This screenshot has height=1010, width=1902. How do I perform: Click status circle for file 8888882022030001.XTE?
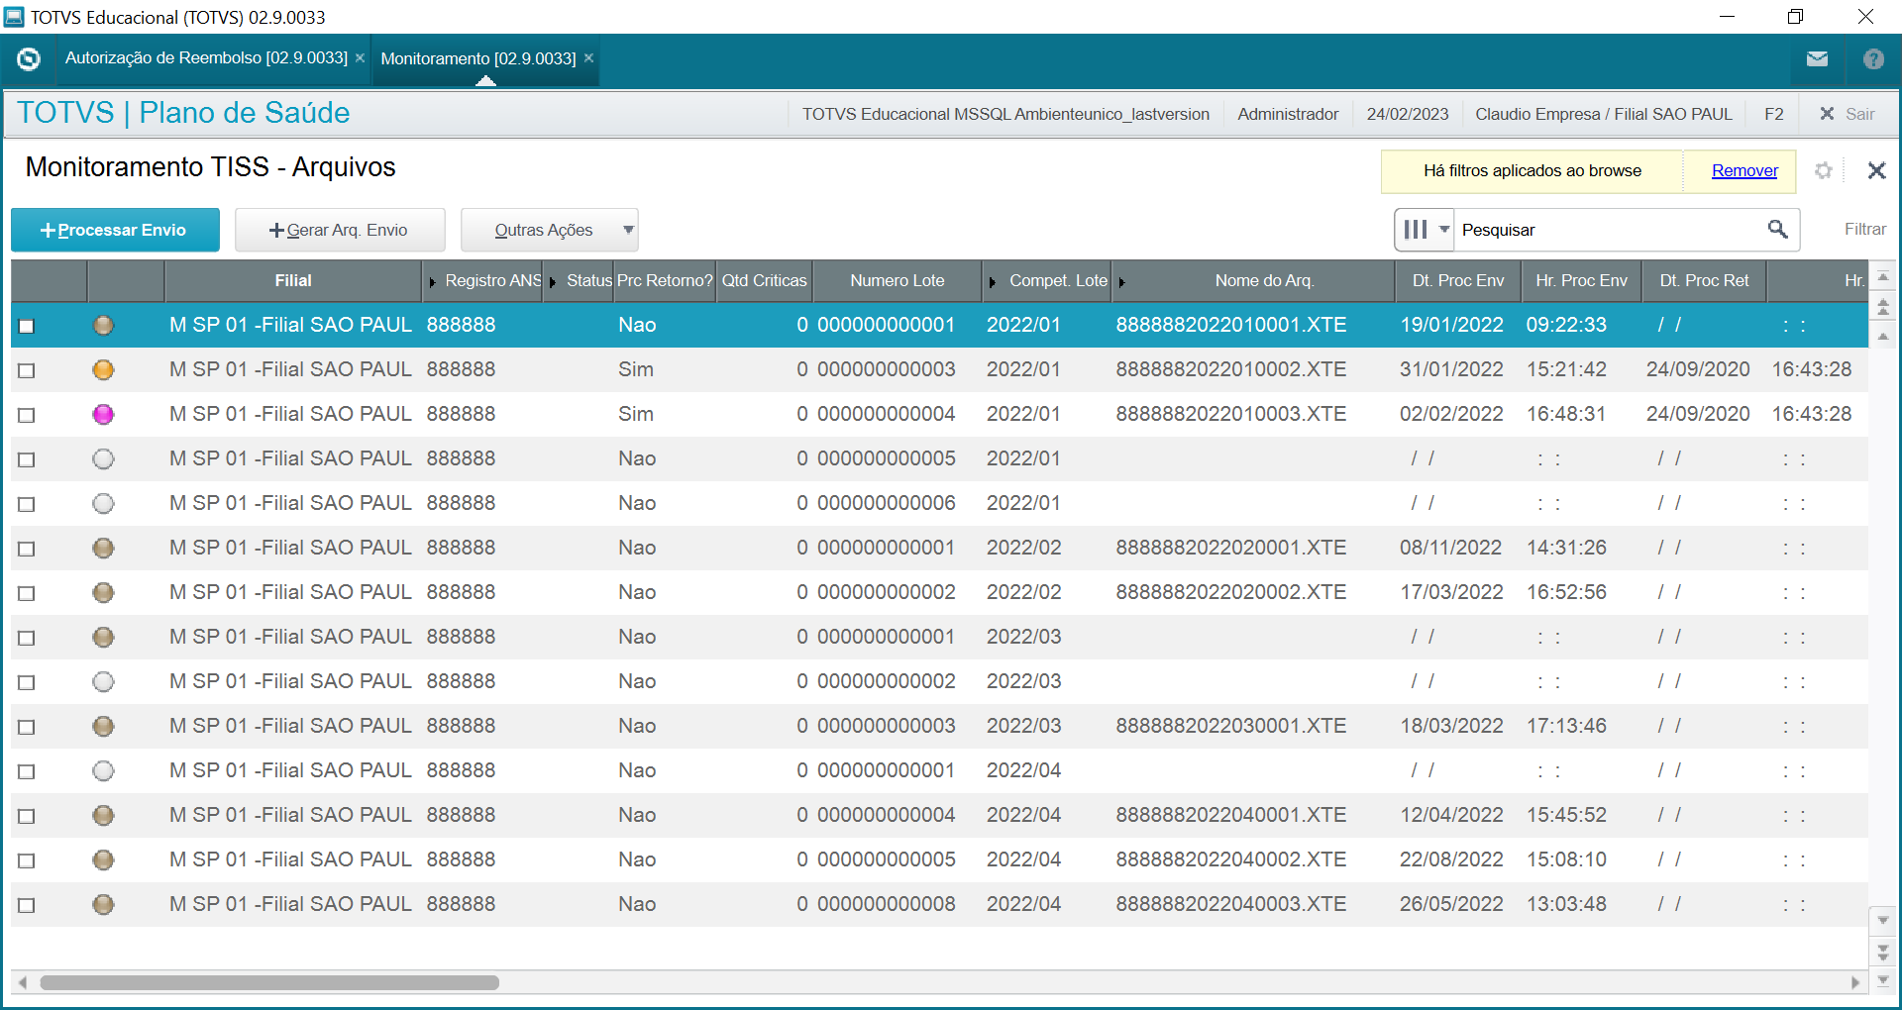pyautogui.click(x=103, y=726)
